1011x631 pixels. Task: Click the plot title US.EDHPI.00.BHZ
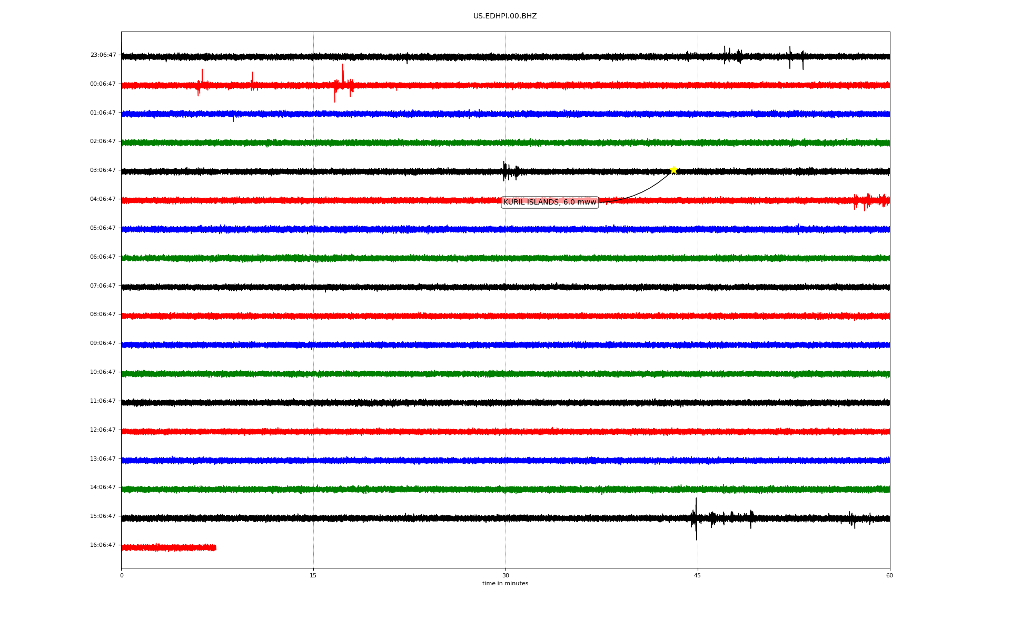point(505,16)
